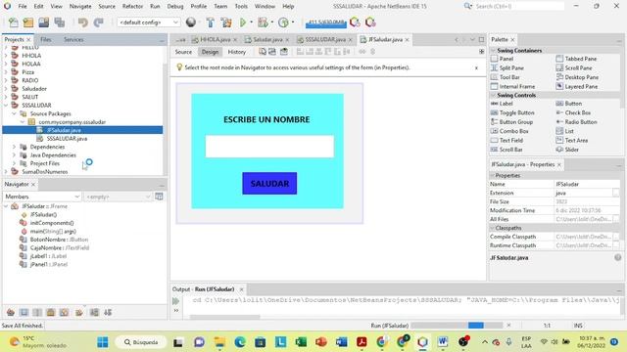Switch to the Source view tab

point(183,52)
